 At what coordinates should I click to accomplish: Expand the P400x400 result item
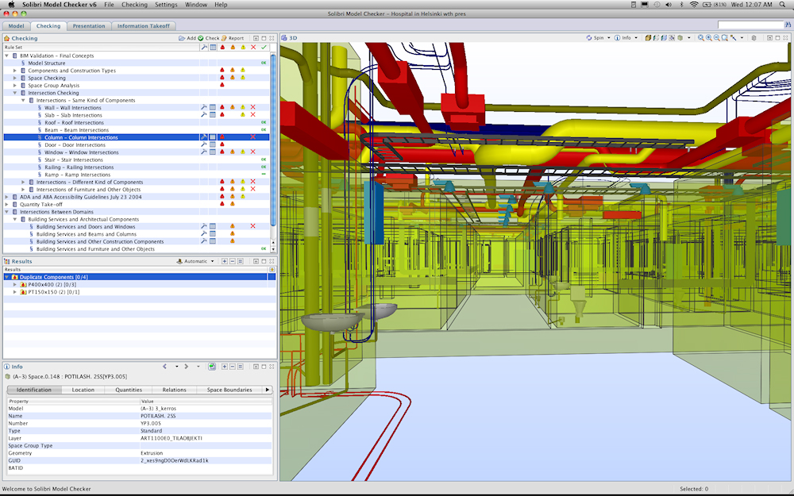pyautogui.click(x=14, y=284)
